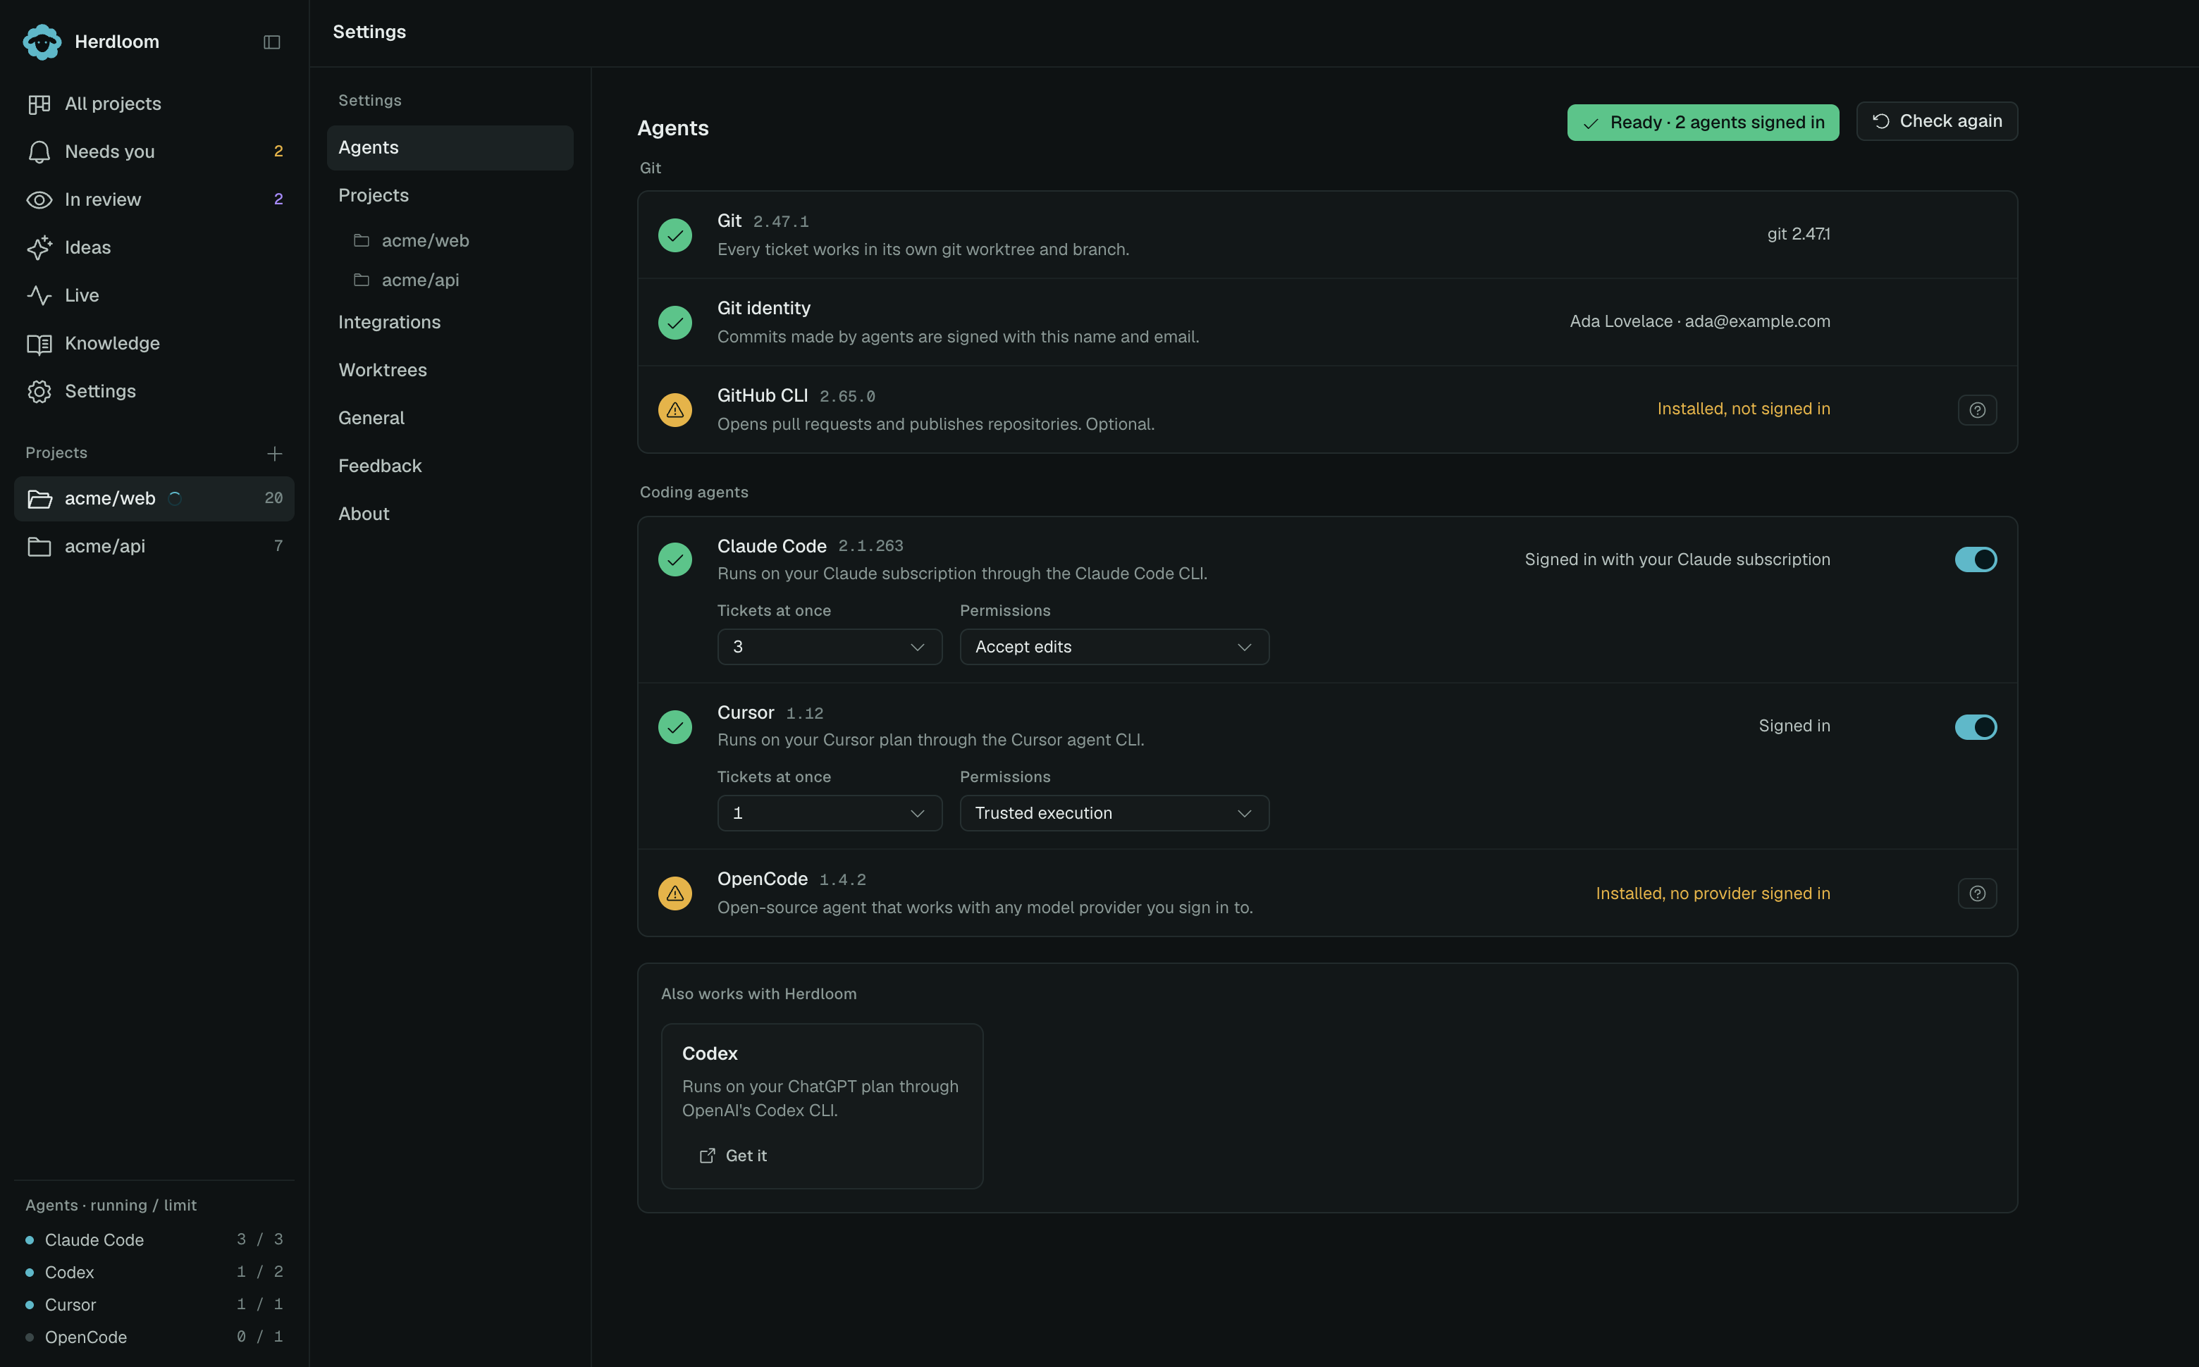
Task: Click Cursor row in agents footer
Action: 154,1304
